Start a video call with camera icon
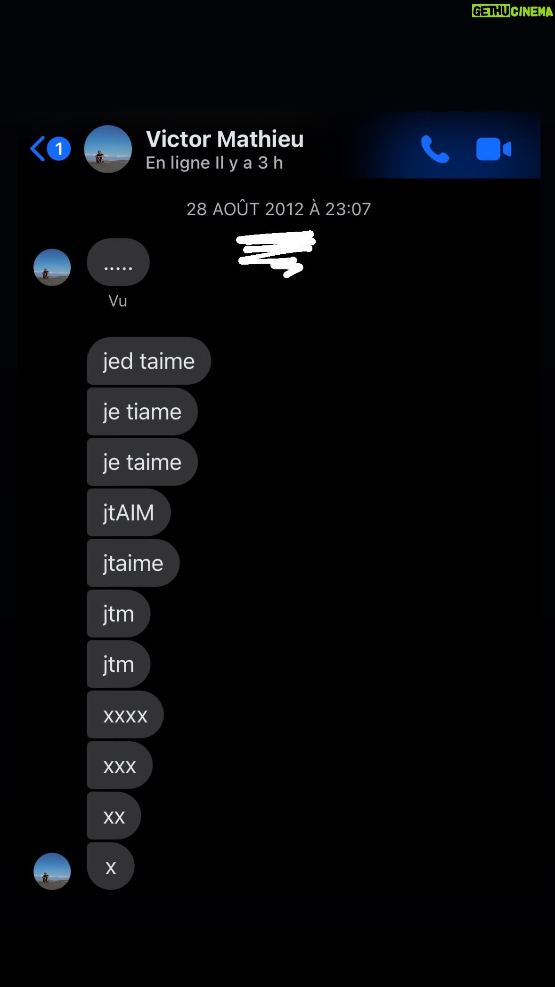This screenshot has height=987, width=555. pos(493,149)
